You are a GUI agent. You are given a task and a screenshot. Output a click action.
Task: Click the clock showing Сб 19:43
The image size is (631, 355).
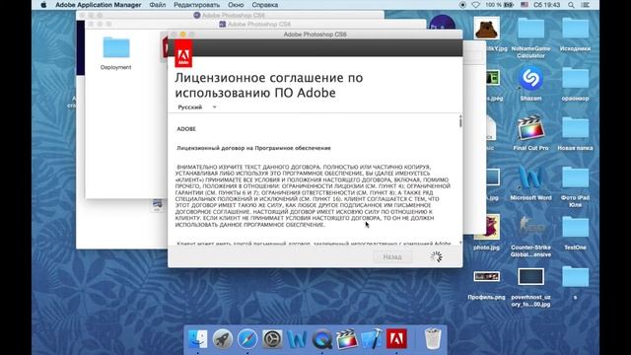[547, 5]
